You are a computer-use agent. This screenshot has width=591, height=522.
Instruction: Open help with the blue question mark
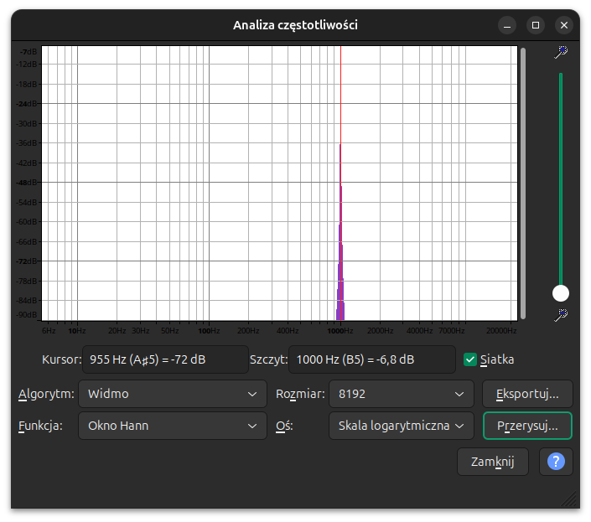click(x=556, y=462)
